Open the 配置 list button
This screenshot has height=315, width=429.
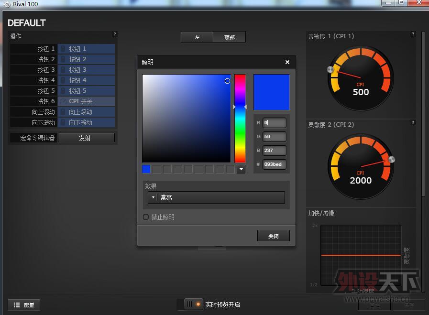pos(24,304)
